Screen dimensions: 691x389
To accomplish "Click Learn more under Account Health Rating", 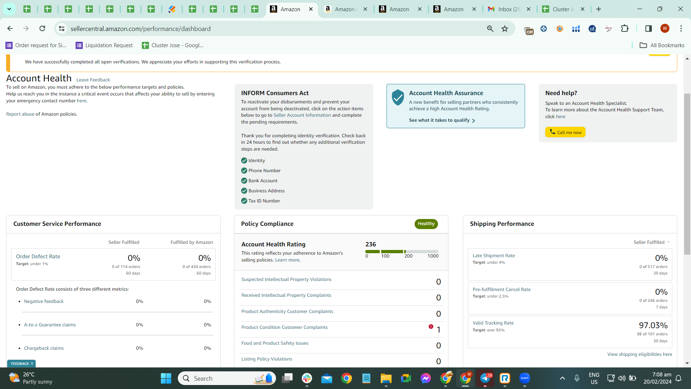I will click(x=287, y=260).
